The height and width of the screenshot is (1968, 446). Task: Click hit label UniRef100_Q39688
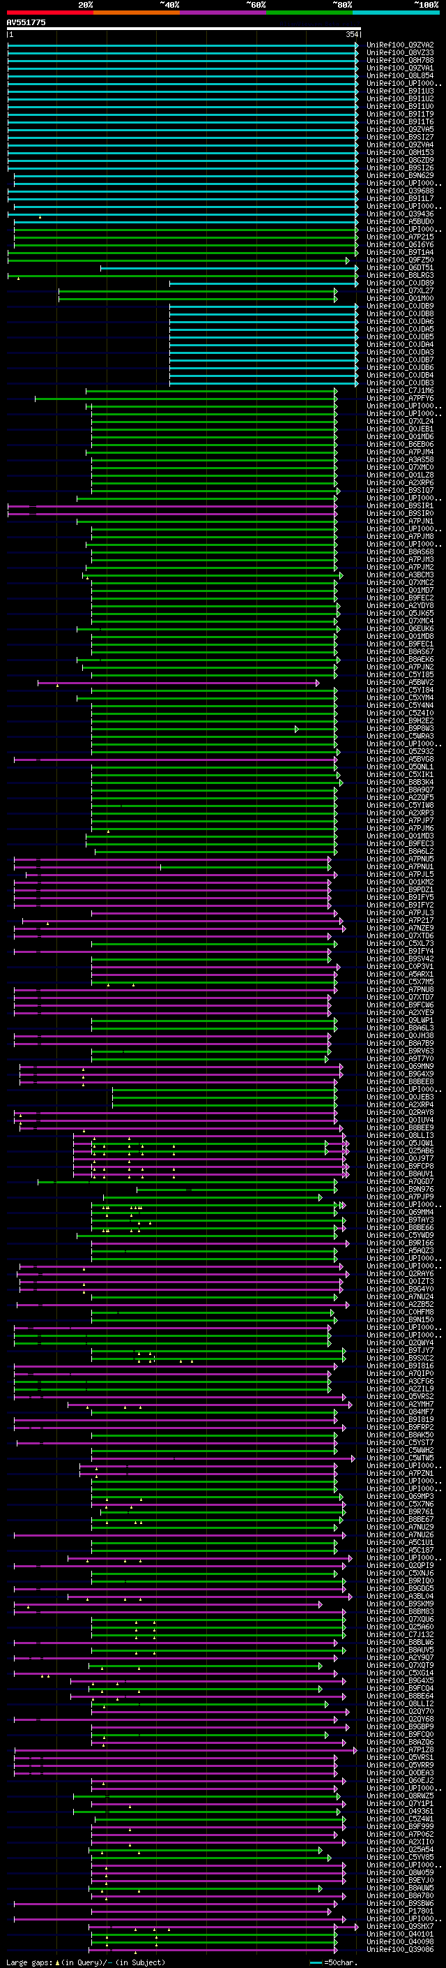[400, 191]
